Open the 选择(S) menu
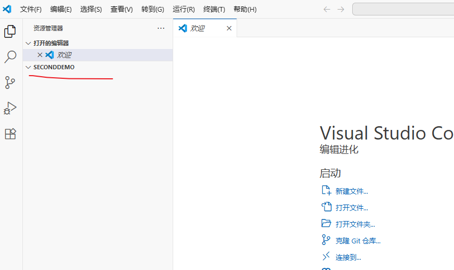This screenshot has height=270, width=454. (91, 9)
